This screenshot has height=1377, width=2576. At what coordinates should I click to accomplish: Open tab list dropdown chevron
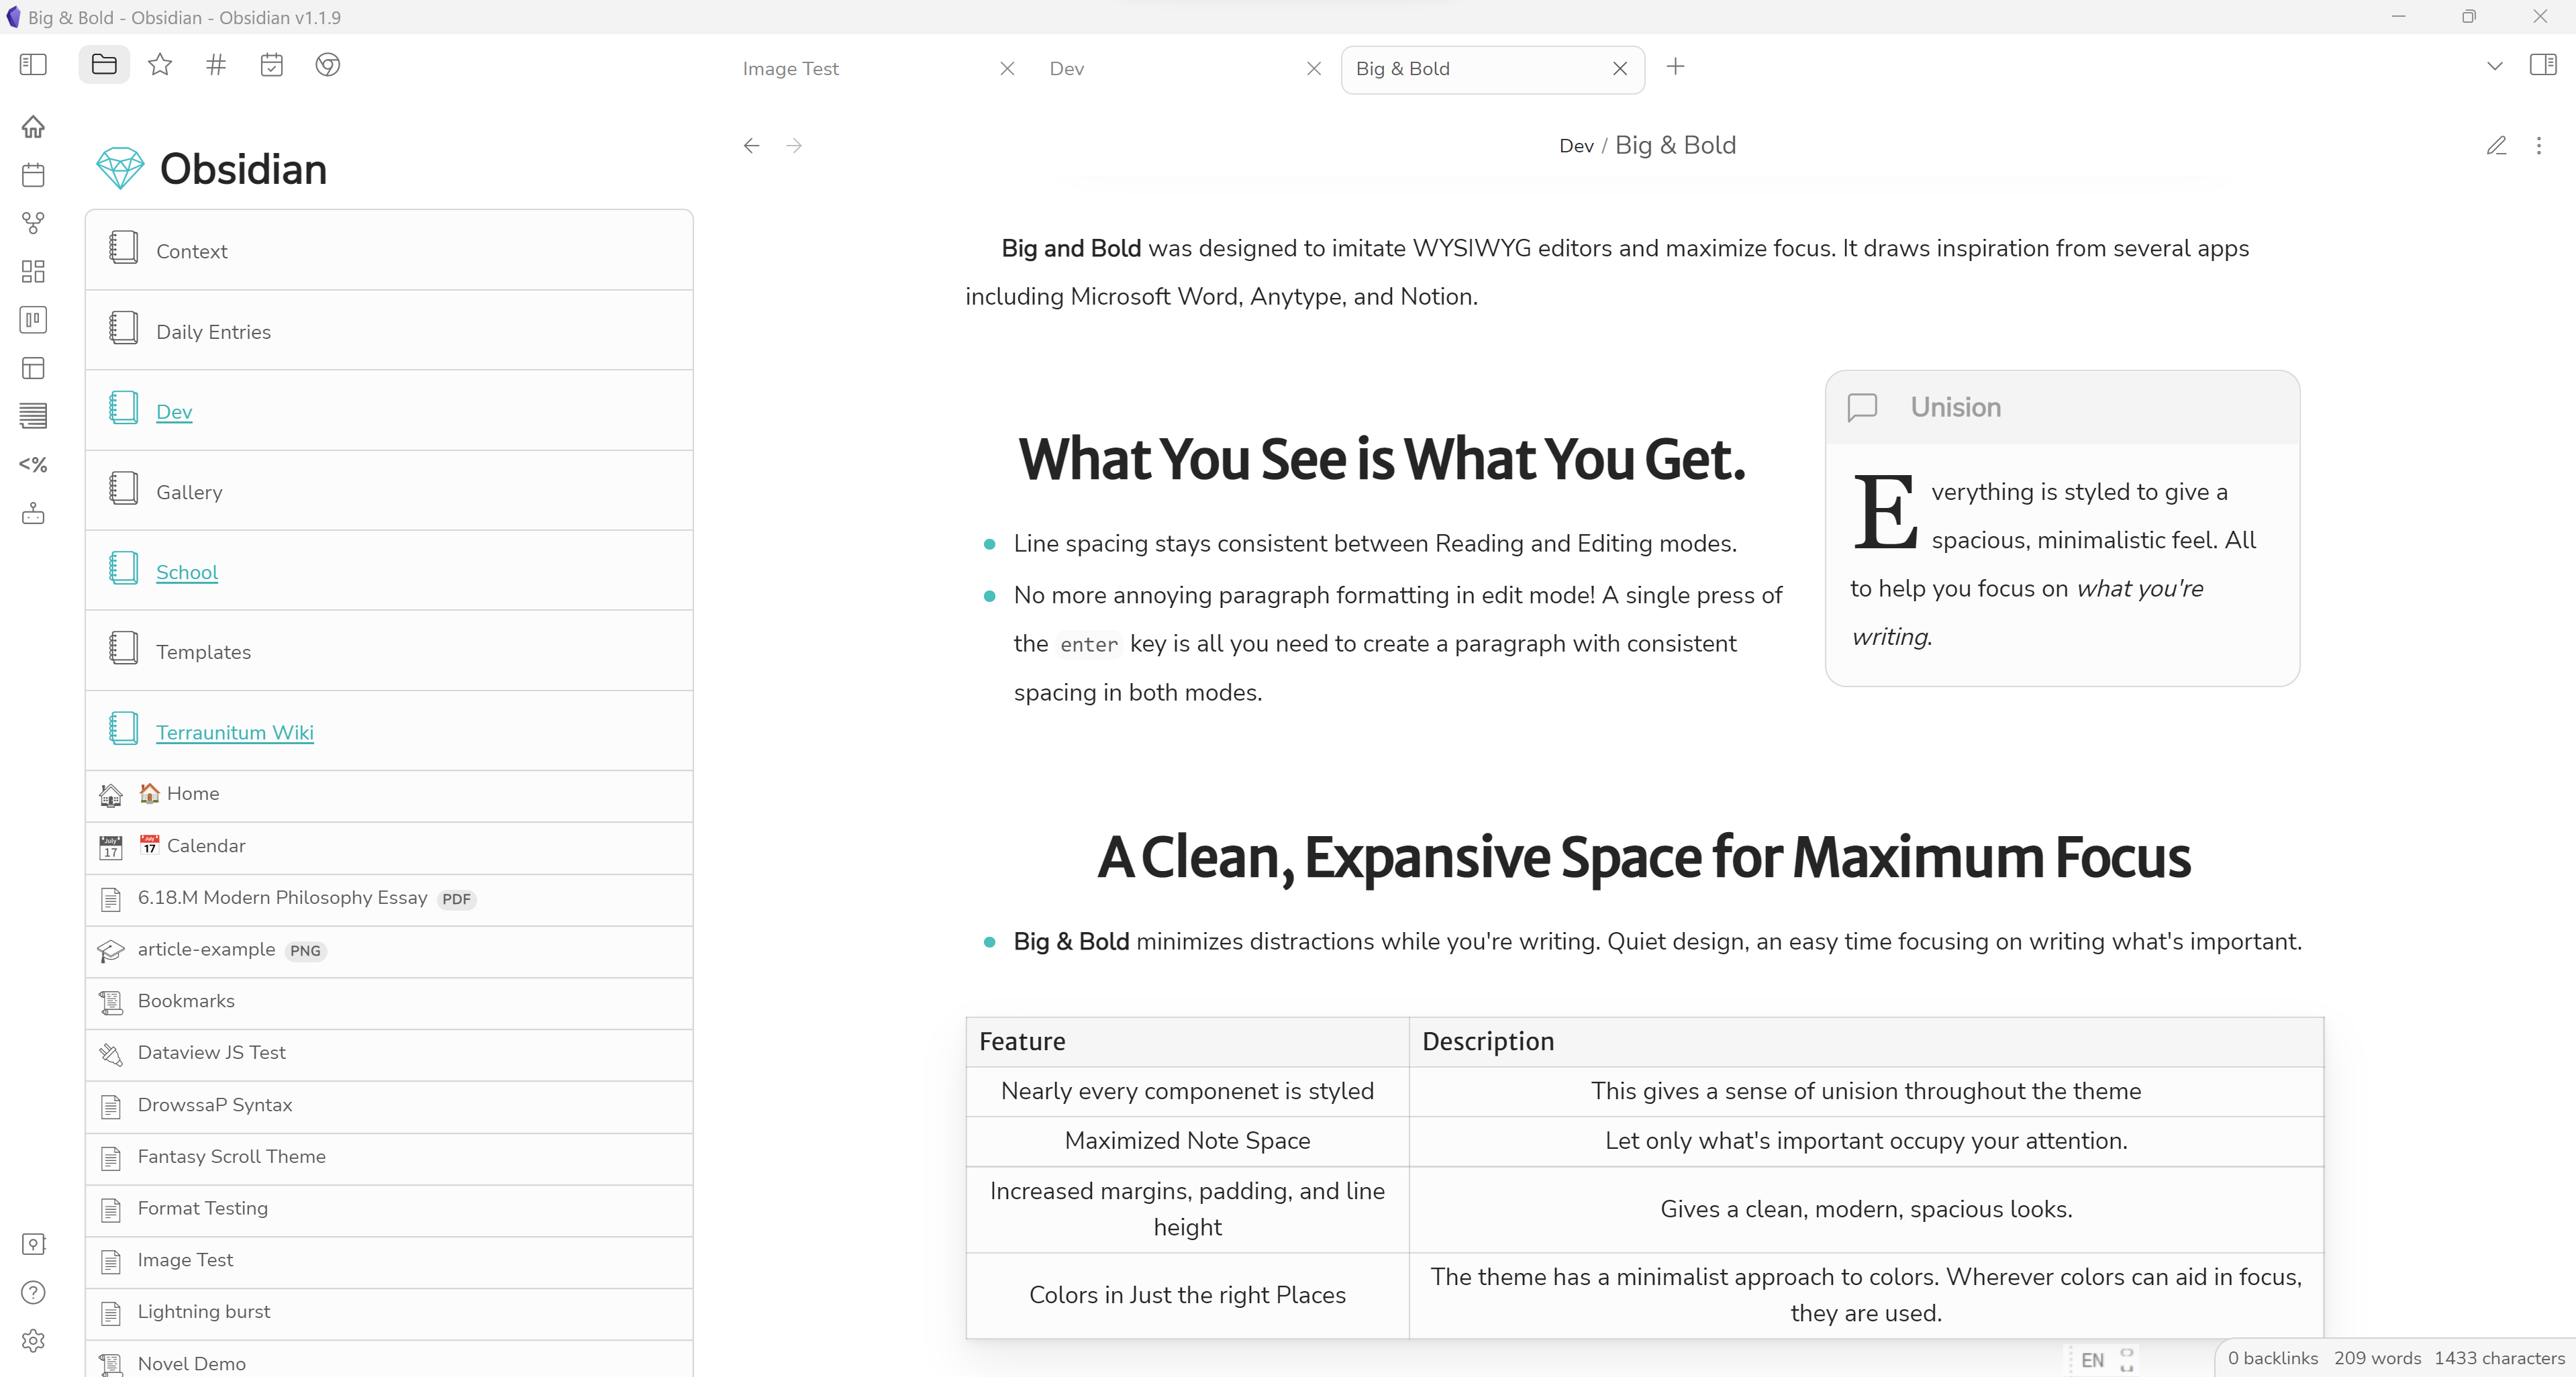(x=2494, y=67)
